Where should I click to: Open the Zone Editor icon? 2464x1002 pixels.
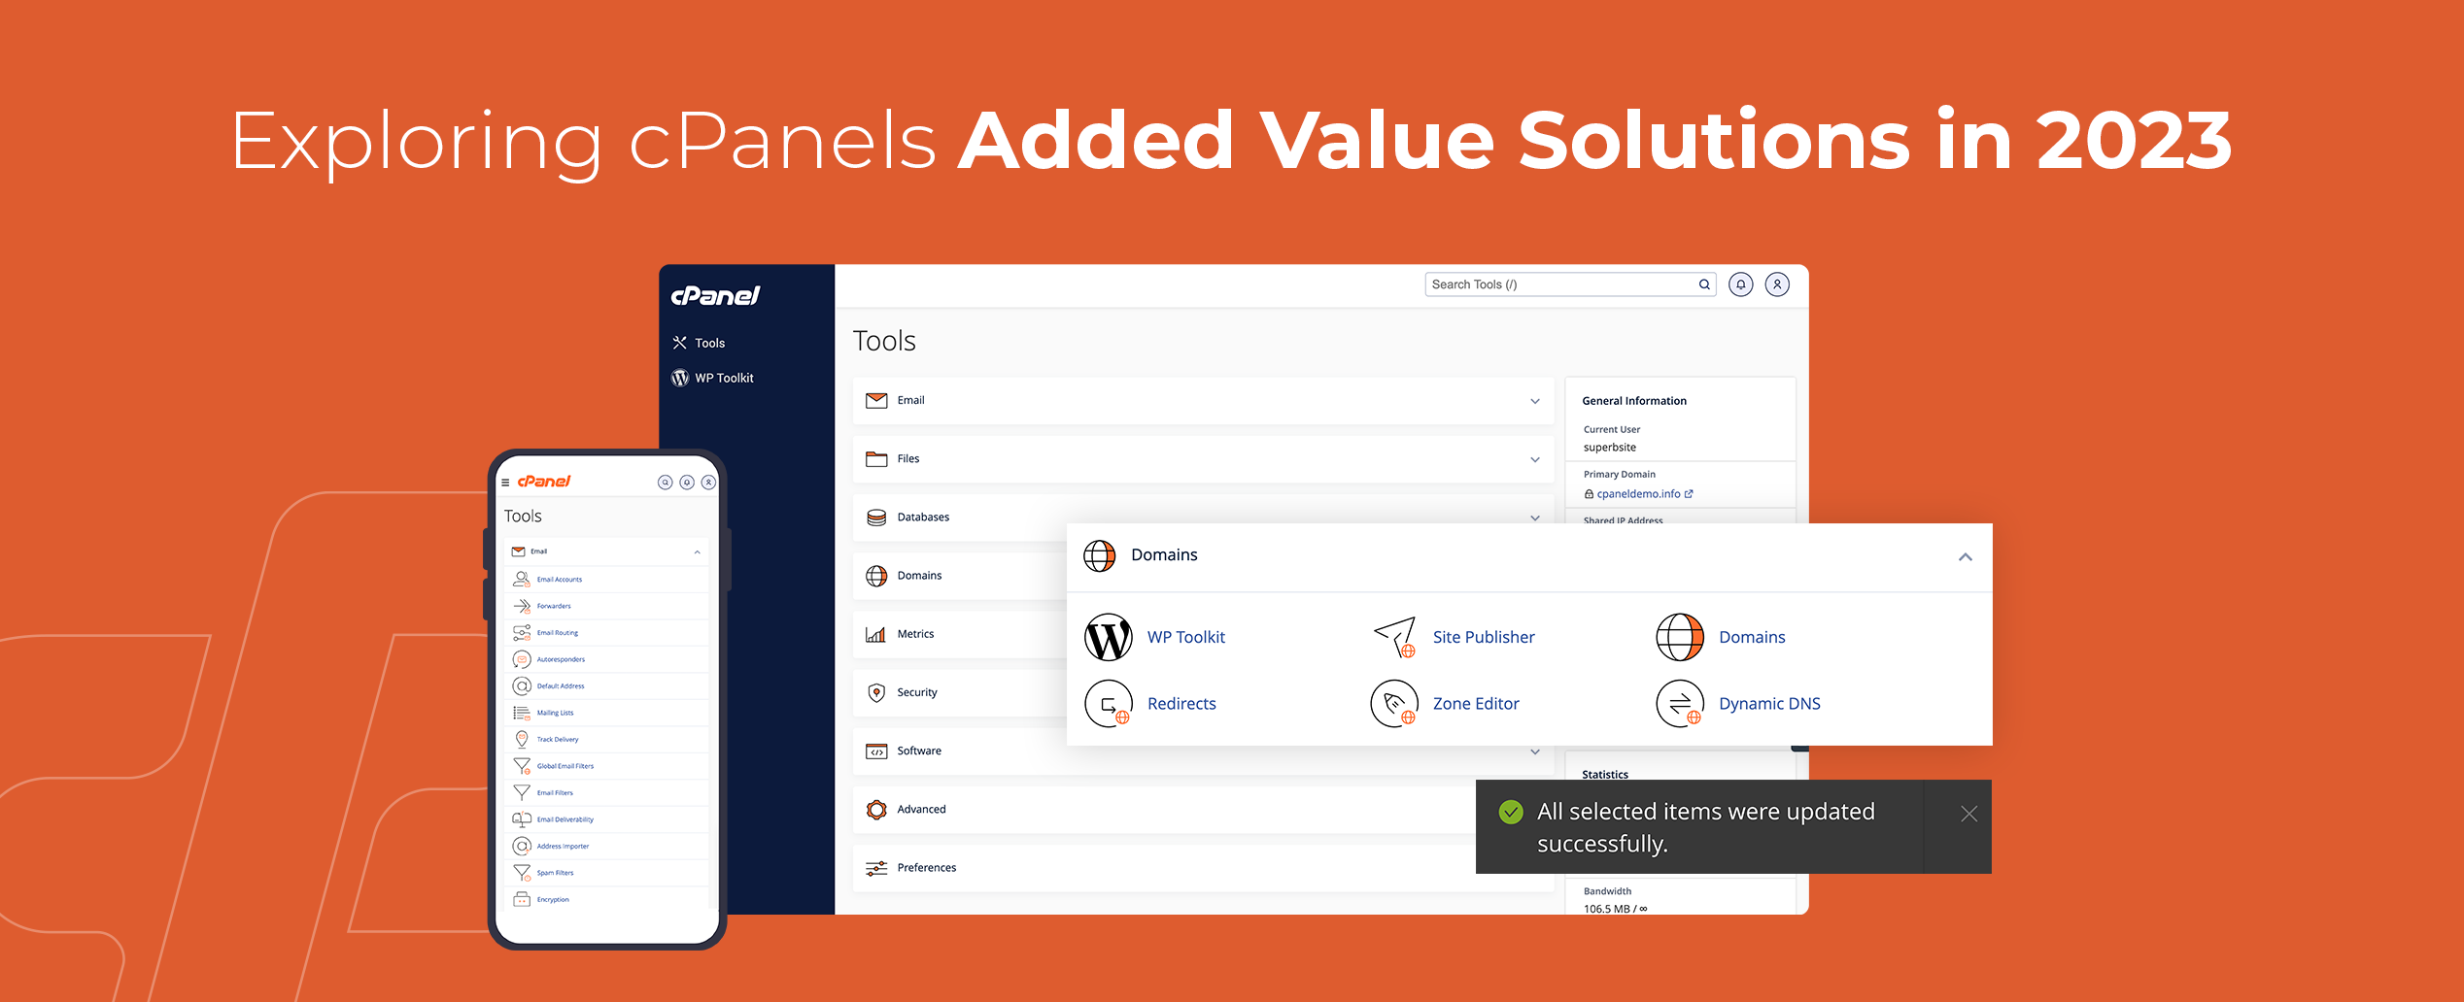(x=1394, y=703)
